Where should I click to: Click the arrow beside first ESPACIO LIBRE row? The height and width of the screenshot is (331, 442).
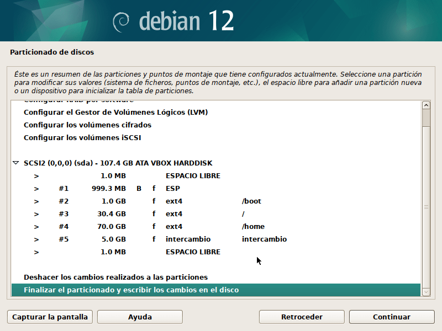(36, 176)
